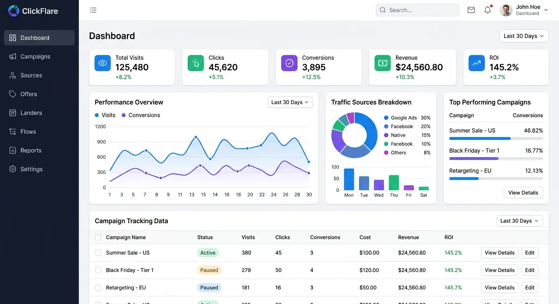Viewport: 559px width, 304px height.
Task: Click the Campaigns megaphone icon
Action: pos(13,56)
